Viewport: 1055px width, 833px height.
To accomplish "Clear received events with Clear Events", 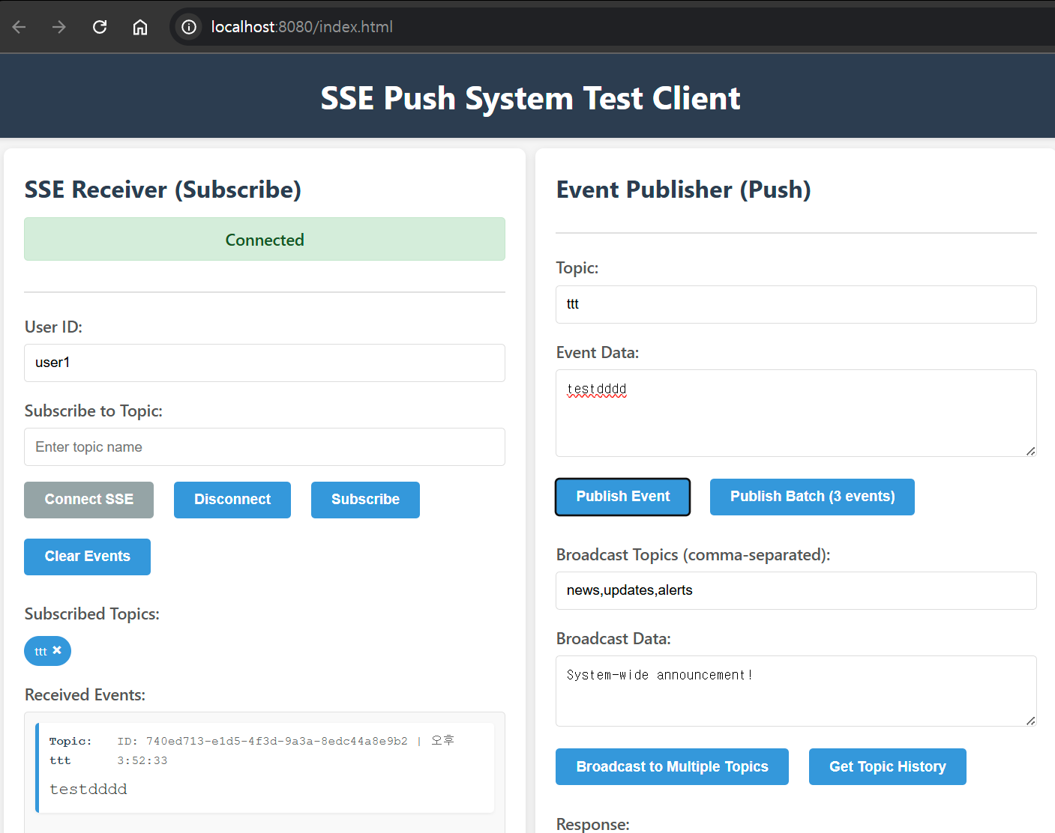I will (x=87, y=557).
